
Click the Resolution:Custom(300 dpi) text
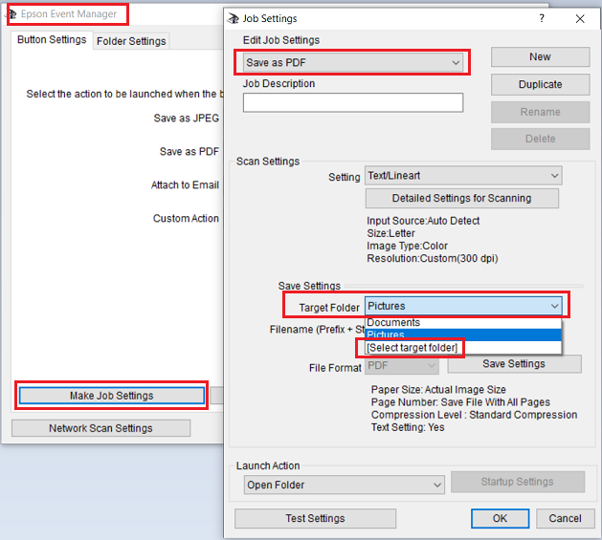433,258
